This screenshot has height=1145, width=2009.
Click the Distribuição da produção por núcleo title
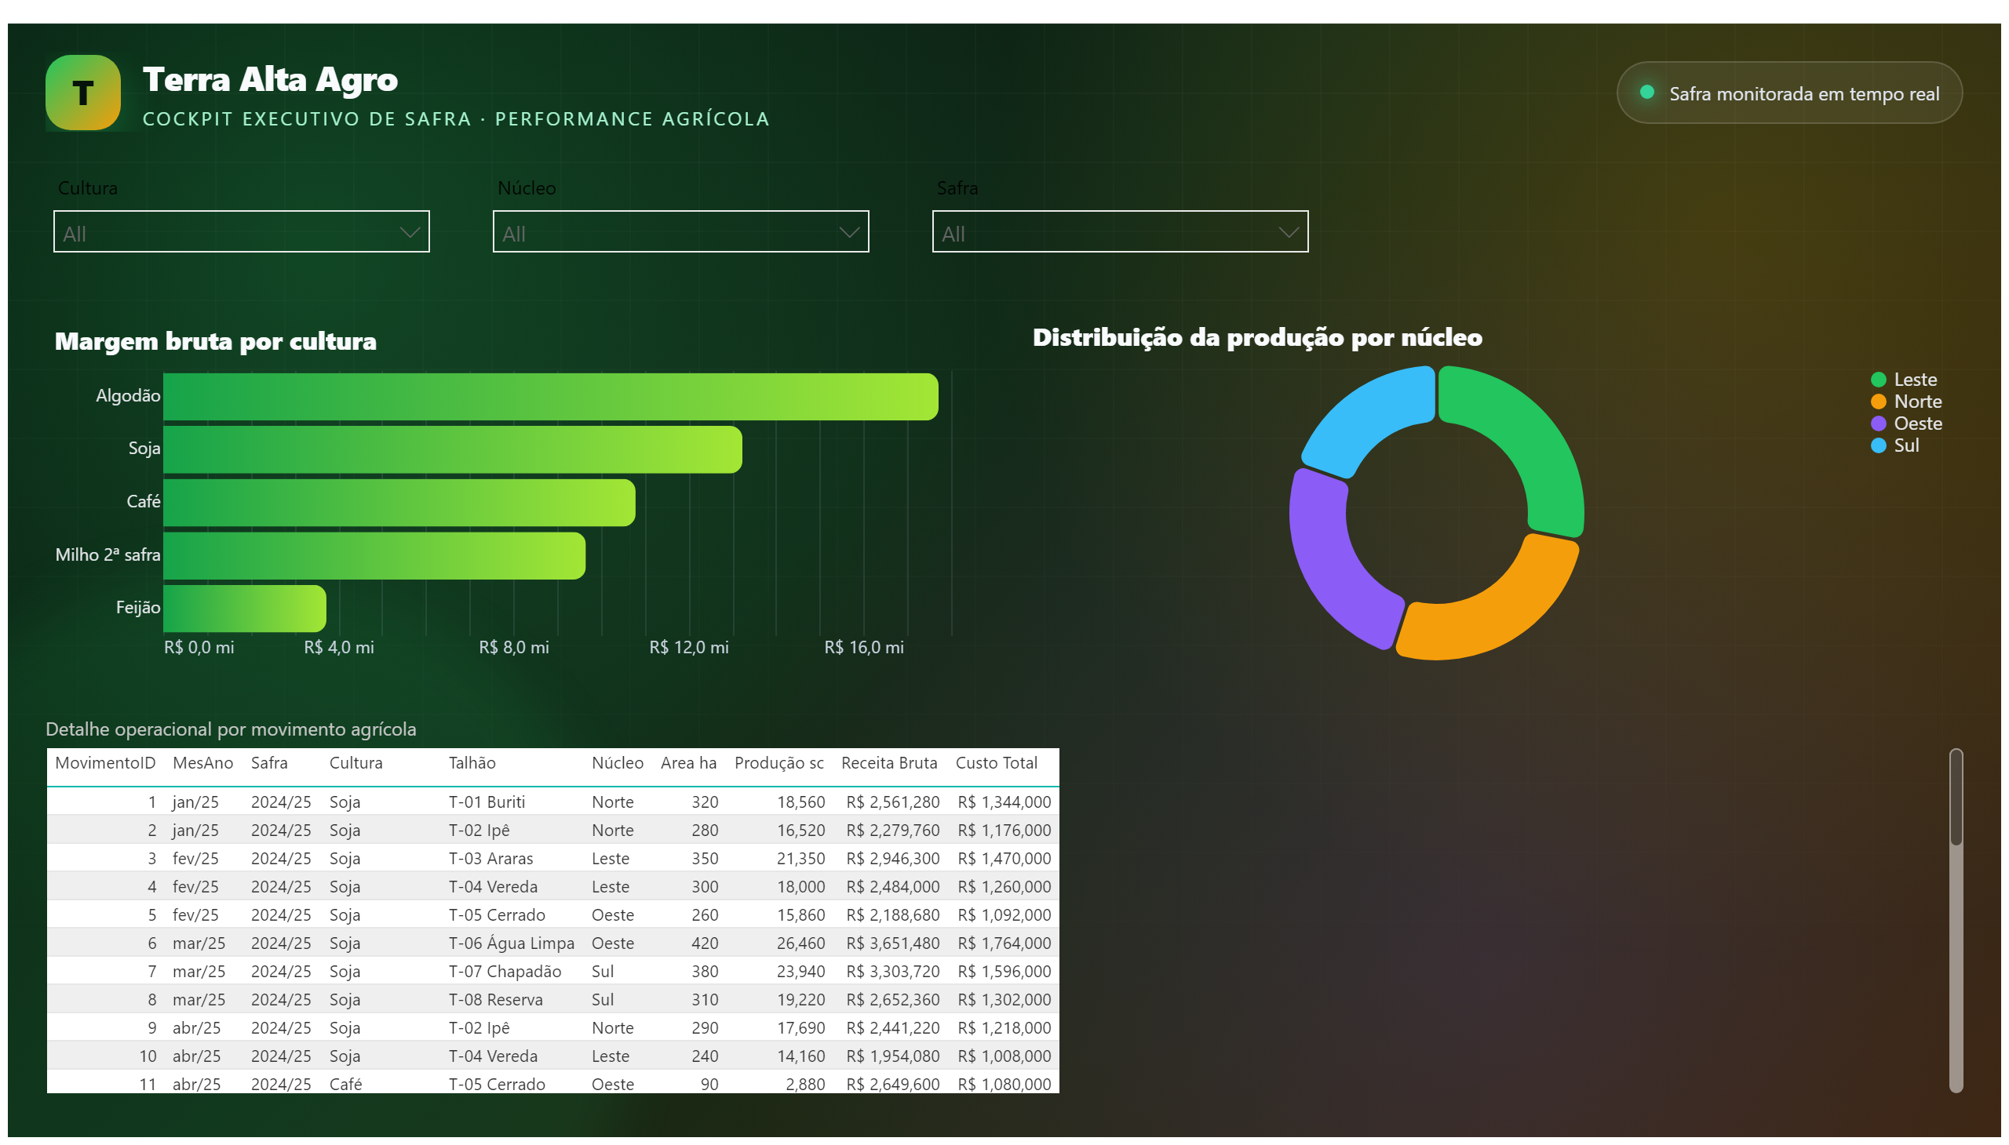1257,338
